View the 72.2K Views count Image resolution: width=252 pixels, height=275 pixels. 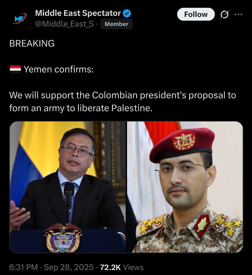(x=122, y=267)
